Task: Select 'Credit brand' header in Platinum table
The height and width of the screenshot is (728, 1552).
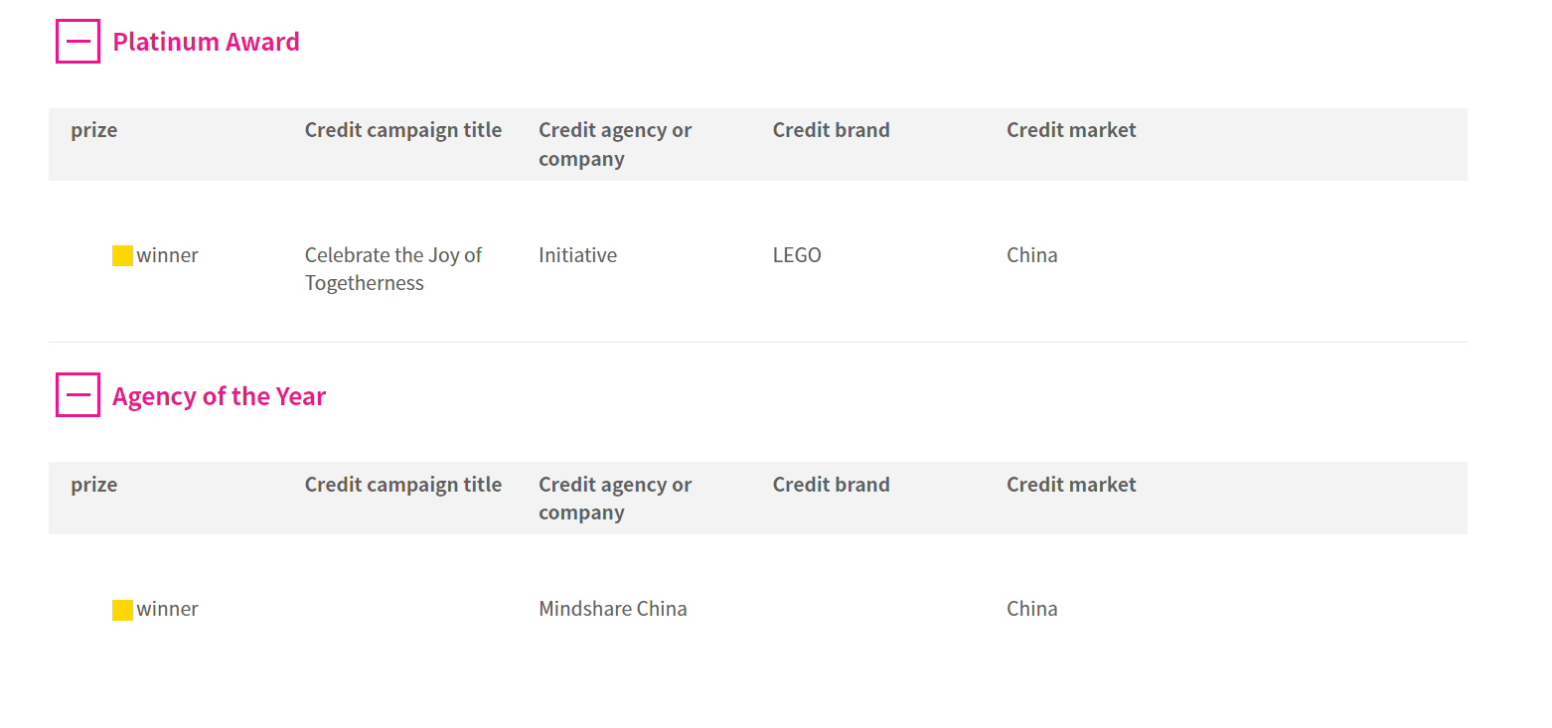Action: coord(832,130)
